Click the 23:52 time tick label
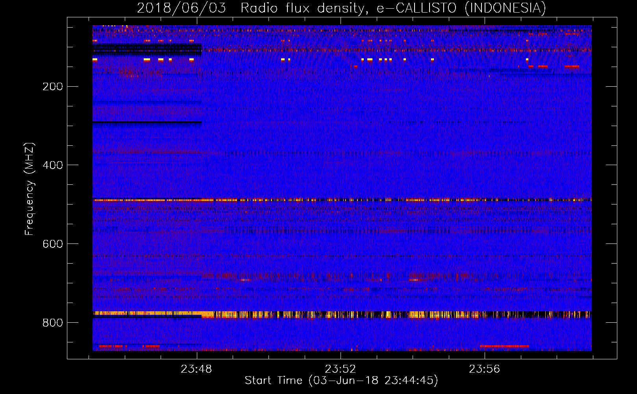Image resolution: width=637 pixels, height=394 pixels. coord(341,369)
